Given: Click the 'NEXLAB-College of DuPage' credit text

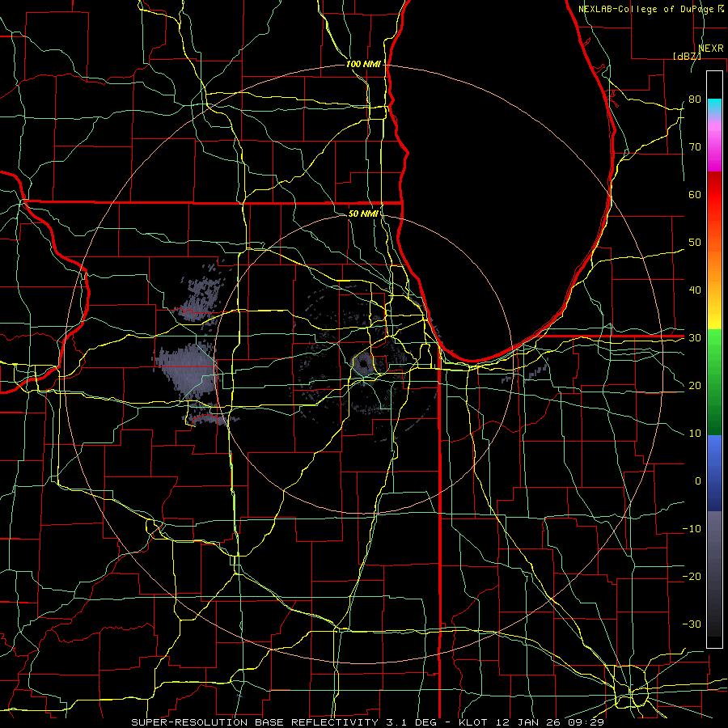Looking at the screenshot, I should coord(647,9).
